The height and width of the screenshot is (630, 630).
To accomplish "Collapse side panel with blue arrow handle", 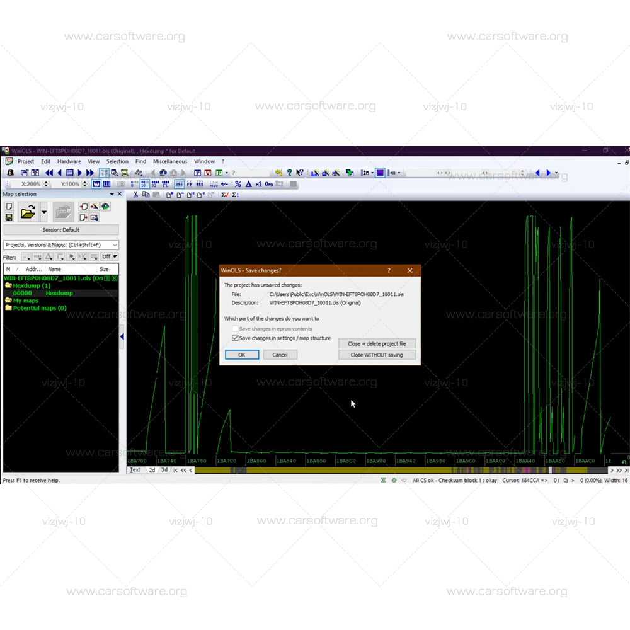I will (122, 336).
